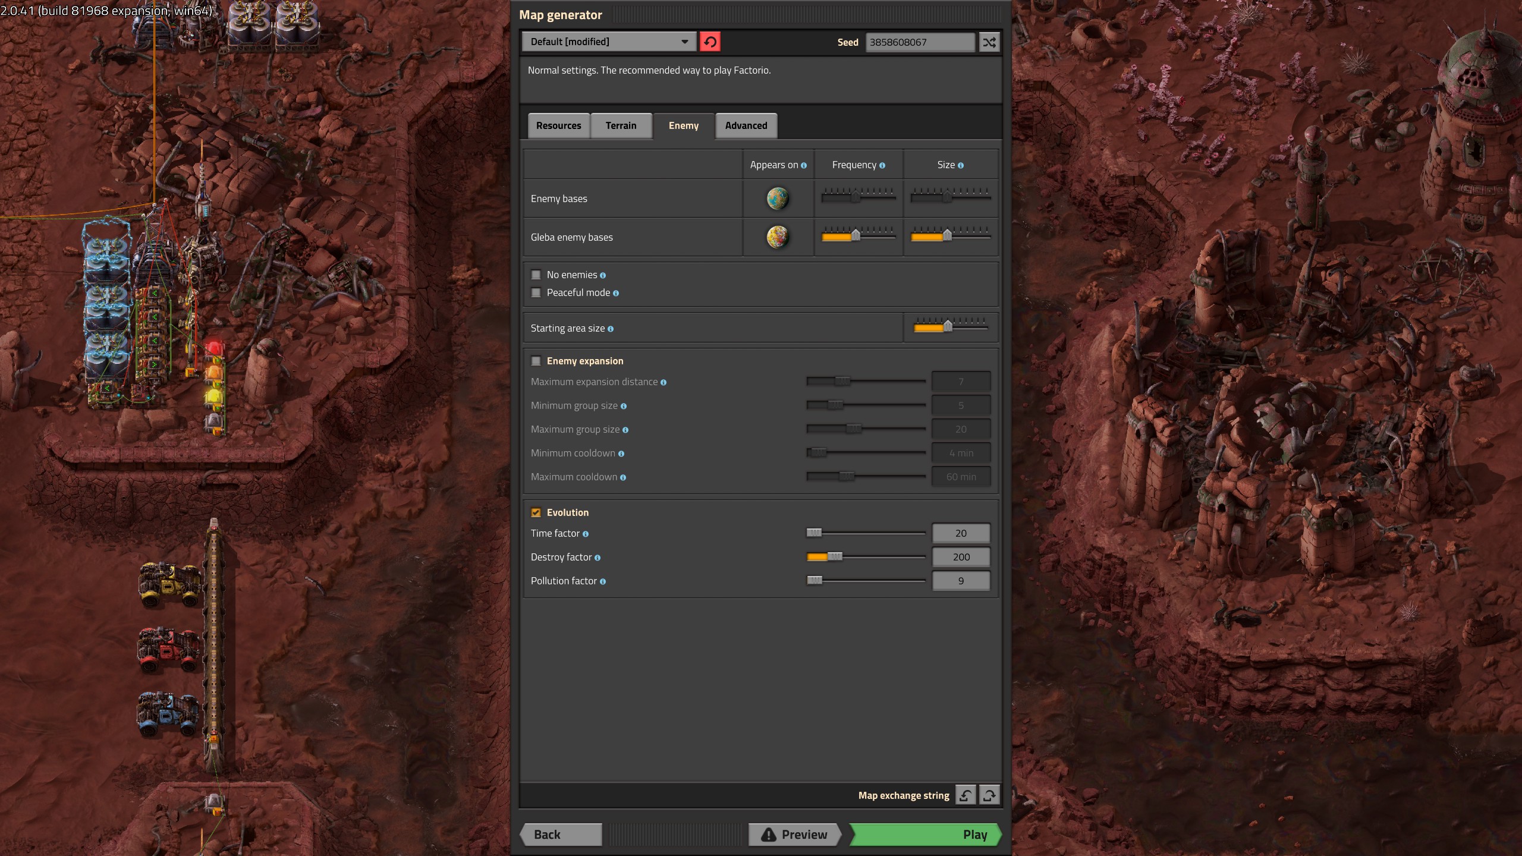Screen dimensions: 1522x856
Task: Enable the No enemies checkbox
Action: tap(536, 275)
